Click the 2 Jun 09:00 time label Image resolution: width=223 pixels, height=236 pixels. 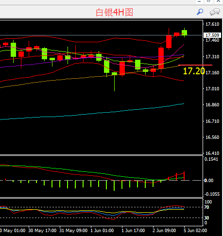(164, 231)
